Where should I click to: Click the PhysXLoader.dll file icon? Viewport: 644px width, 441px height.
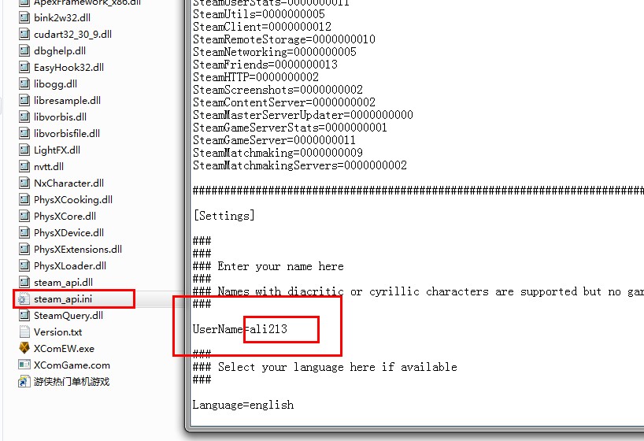click(x=24, y=266)
